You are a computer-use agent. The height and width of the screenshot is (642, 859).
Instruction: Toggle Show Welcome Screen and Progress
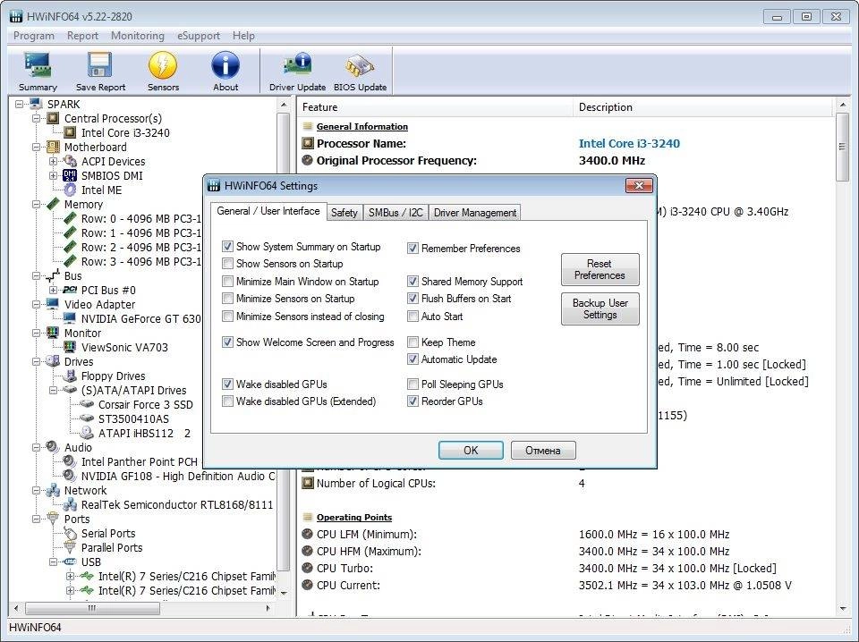[227, 342]
